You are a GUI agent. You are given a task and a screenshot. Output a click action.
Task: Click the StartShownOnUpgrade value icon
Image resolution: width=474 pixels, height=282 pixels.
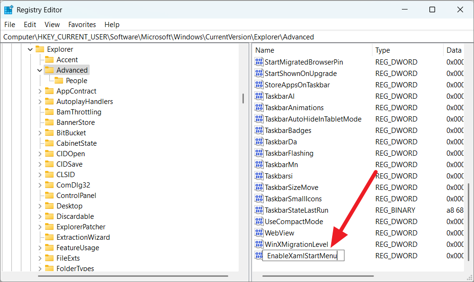259,73
